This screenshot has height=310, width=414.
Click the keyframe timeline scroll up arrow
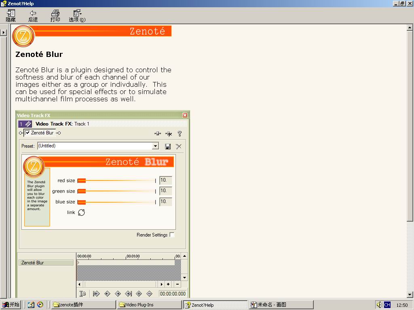pos(184,256)
